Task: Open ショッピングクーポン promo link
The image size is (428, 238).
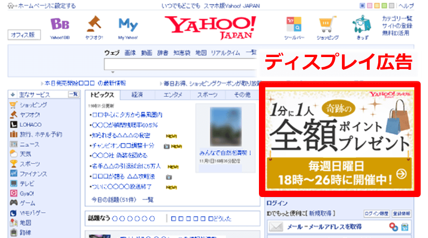Action: tap(213, 83)
